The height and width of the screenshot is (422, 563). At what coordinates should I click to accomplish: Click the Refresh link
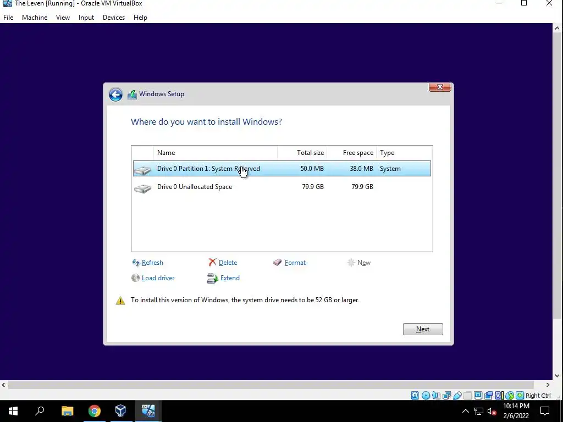(152, 263)
